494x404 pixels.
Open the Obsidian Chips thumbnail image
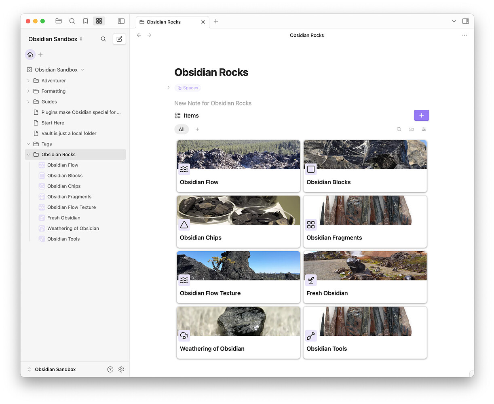238,210
